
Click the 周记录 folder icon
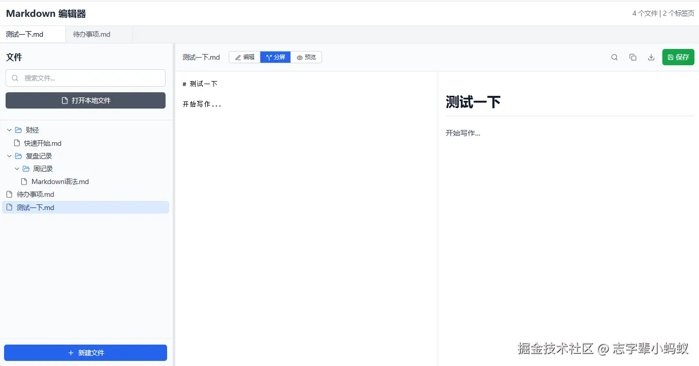tap(26, 169)
